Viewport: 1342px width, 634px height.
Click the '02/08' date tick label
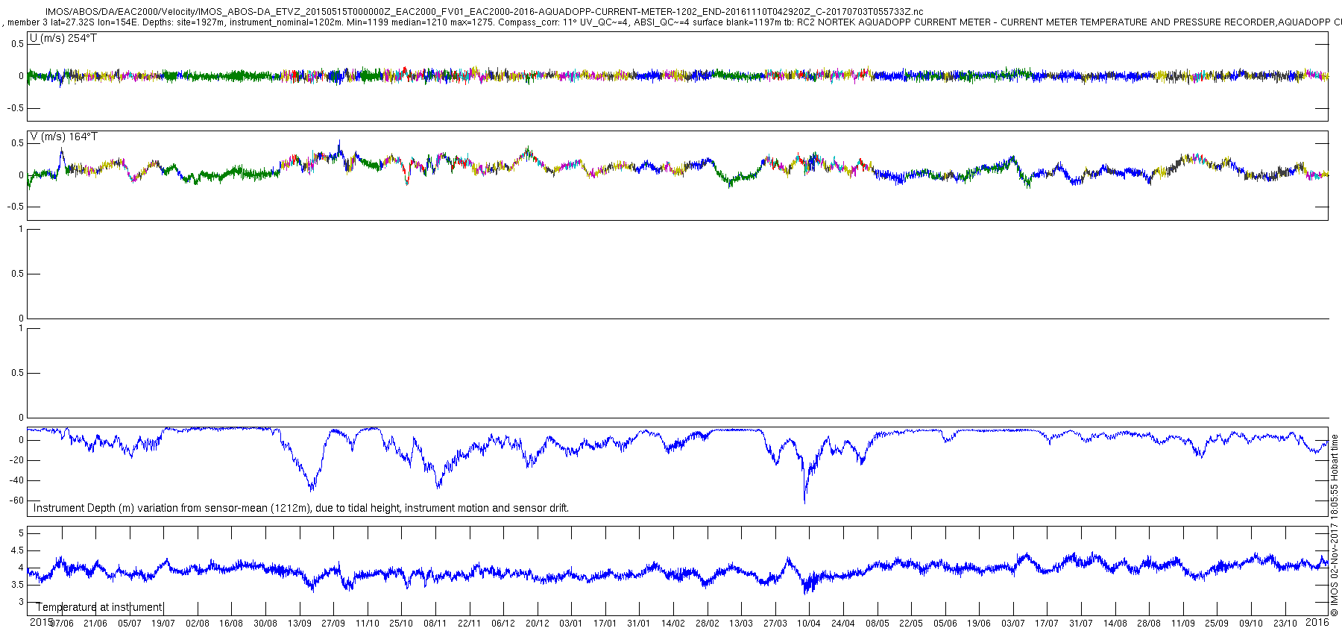[198, 624]
